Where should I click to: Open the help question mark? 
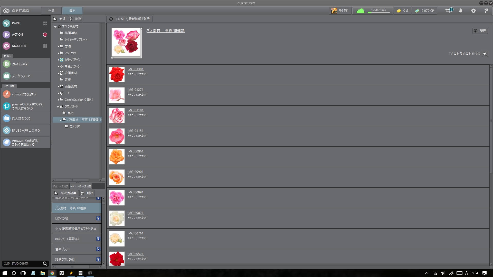pos(486,11)
